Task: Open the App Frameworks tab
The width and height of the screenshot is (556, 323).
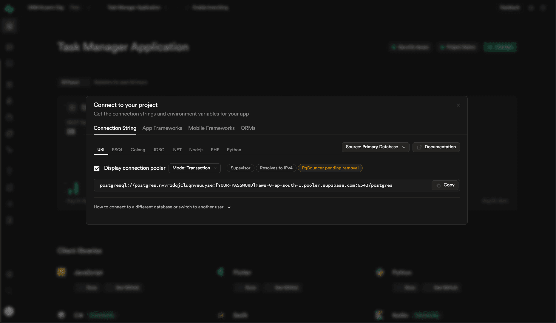Action: click(162, 128)
